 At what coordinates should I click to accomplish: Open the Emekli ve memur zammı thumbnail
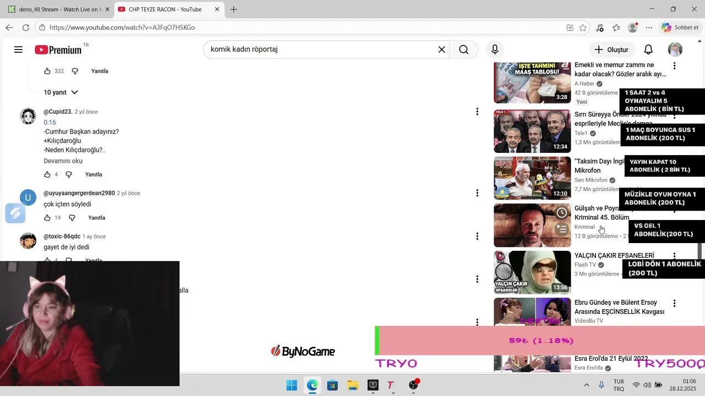[532, 82]
